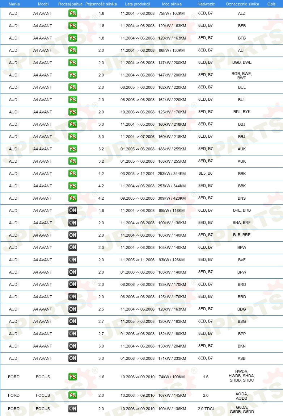Viewport: 283px width, 416px height.
Task: Click diesel ON icon in BKE, BRB row
Action: click(73, 211)
